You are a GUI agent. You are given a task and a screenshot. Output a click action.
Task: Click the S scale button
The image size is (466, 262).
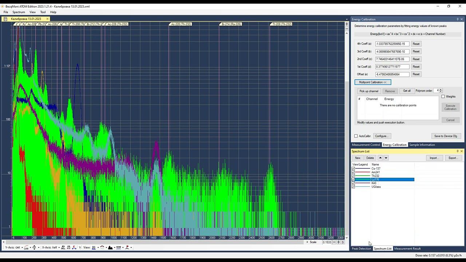tap(343, 242)
